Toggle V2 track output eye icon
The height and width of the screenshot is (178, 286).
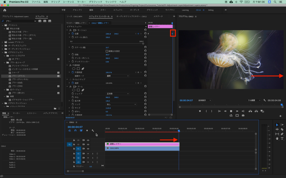click(88, 144)
